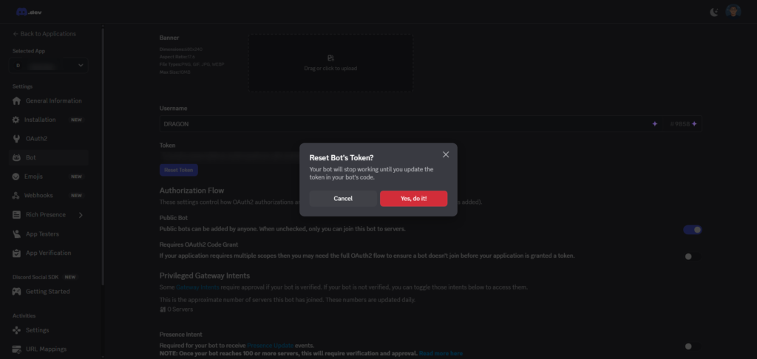
Task: Click the OAuth2 wrench icon
Action: (x=16, y=138)
